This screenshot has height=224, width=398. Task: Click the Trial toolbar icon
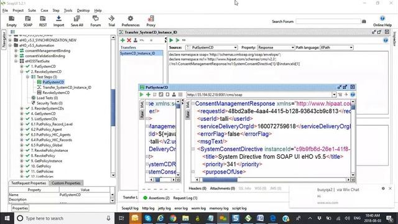[111, 21]
